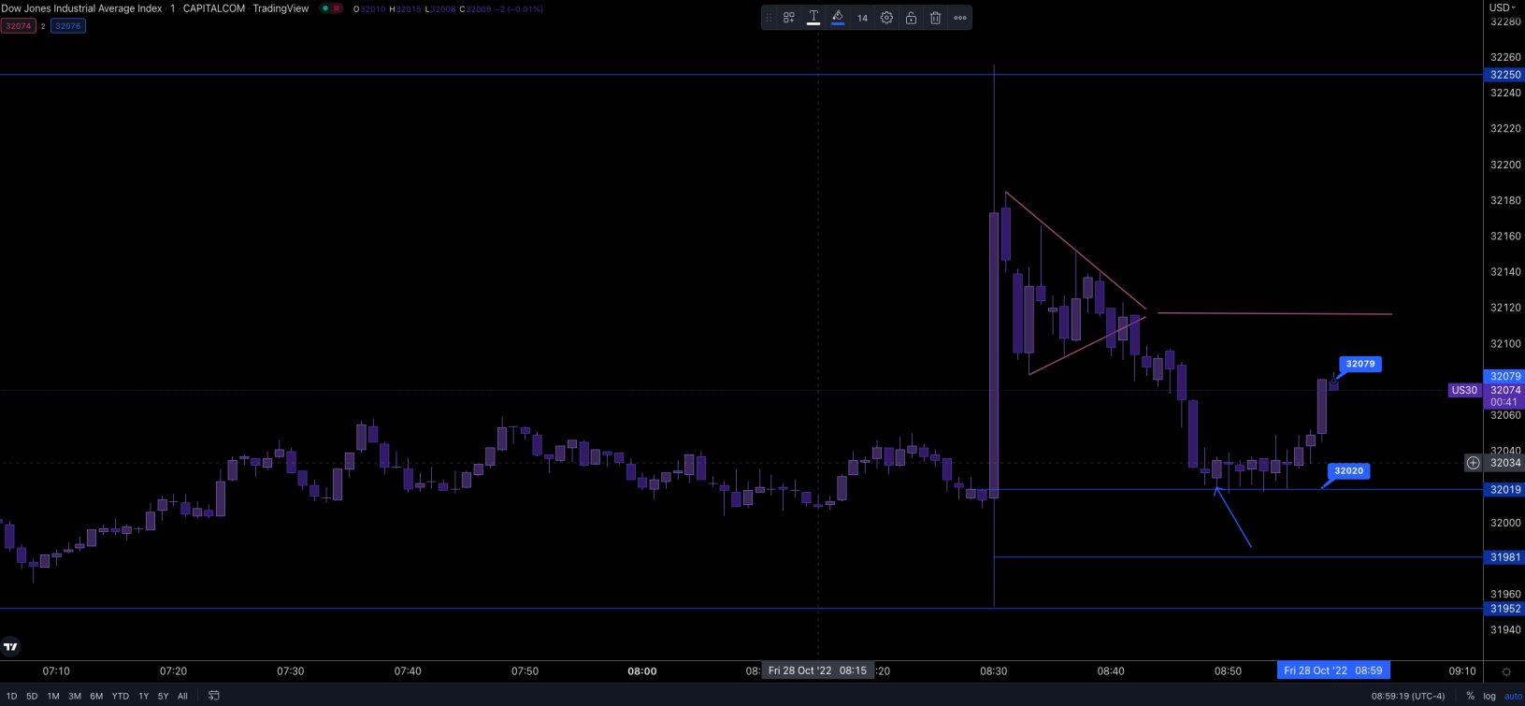Set chart range to 5Y

pos(163,696)
